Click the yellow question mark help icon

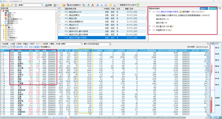[x=111, y=5]
